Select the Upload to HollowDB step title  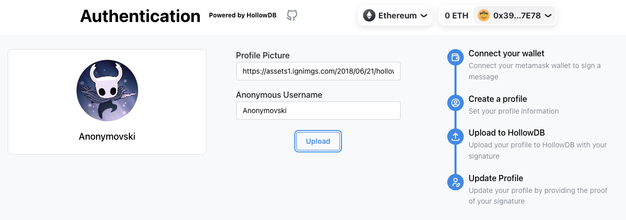point(507,133)
